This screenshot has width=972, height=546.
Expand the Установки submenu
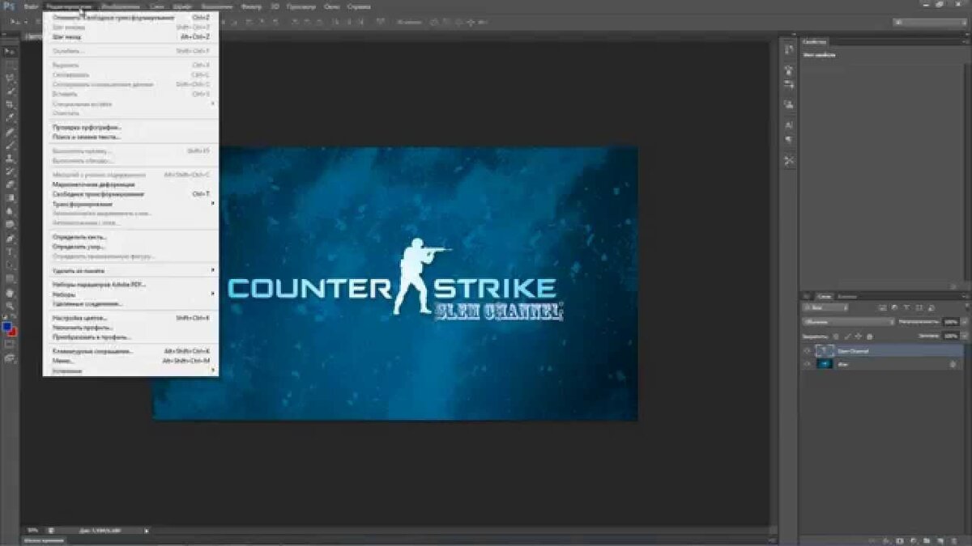pos(130,370)
